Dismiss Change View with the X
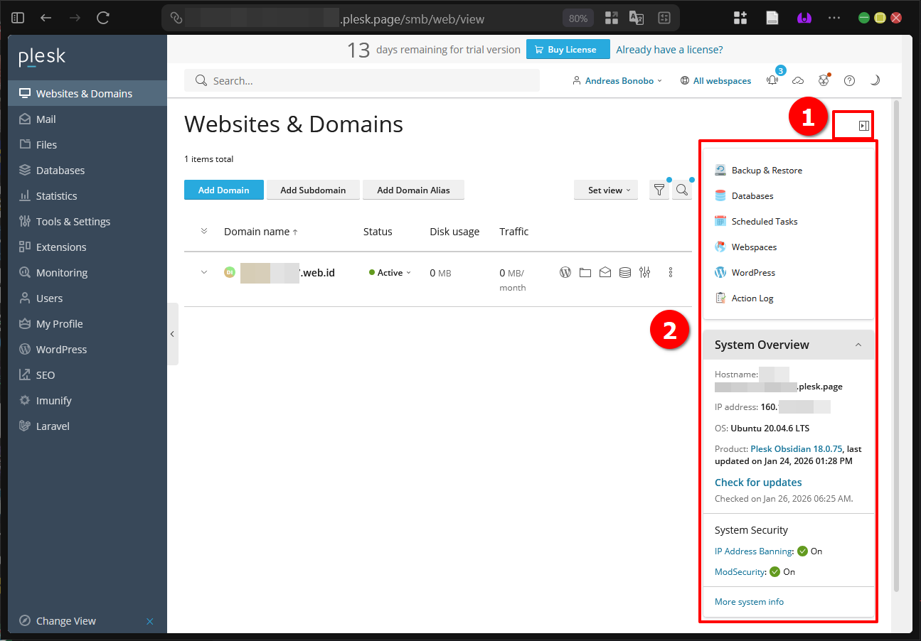This screenshot has width=921, height=641. click(149, 620)
